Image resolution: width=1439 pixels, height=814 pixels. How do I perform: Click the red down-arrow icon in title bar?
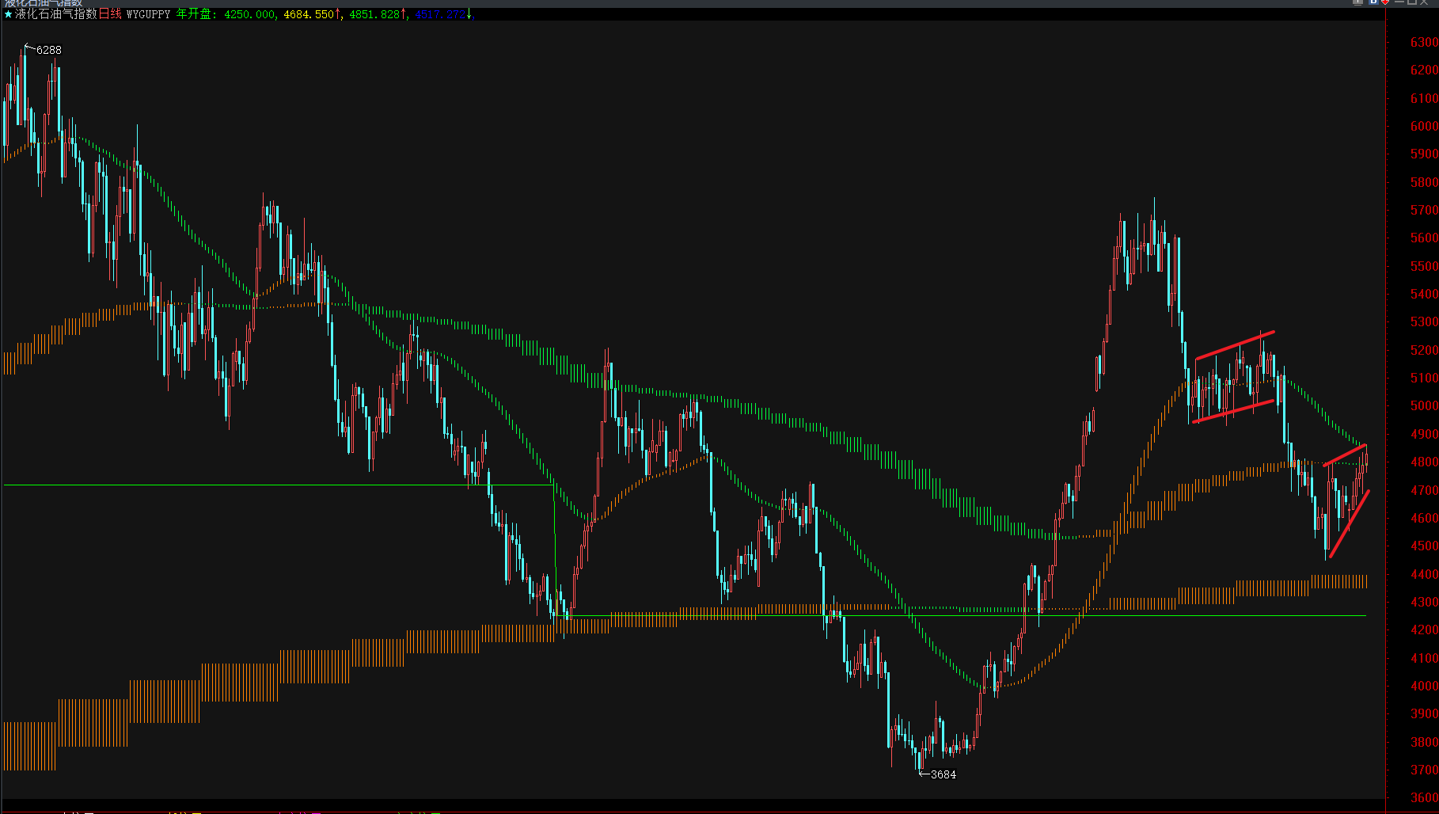1385,2
